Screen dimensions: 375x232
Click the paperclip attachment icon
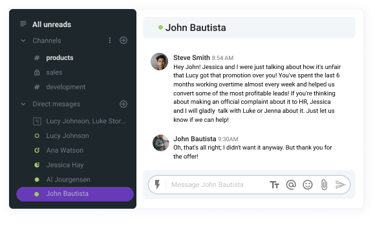click(324, 184)
